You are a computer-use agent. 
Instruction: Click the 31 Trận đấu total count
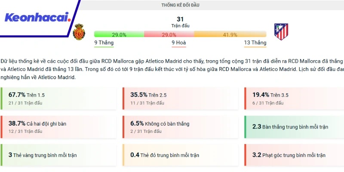[180, 22]
